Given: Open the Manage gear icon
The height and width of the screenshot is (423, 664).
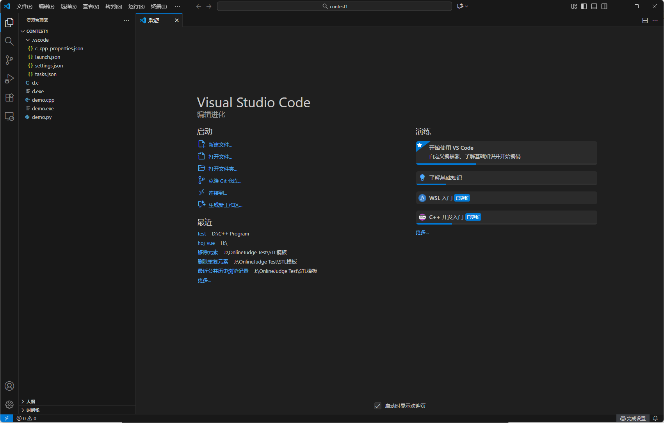Looking at the screenshot, I should coord(9,405).
